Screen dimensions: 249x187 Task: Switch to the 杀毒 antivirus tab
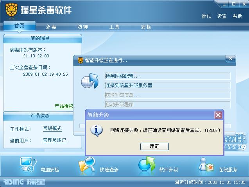click(x=51, y=27)
